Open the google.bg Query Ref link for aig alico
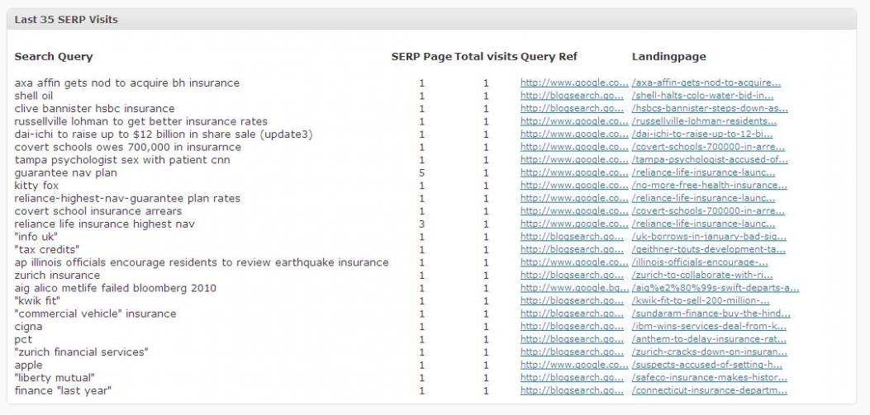Viewport: 870px width, 415px height. click(573, 288)
